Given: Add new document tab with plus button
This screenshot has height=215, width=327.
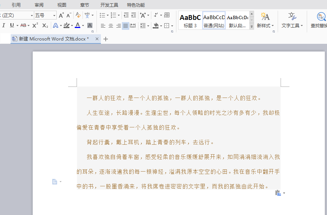Looking at the screenshot, I should pyautogui.click(x=106, y=39).
